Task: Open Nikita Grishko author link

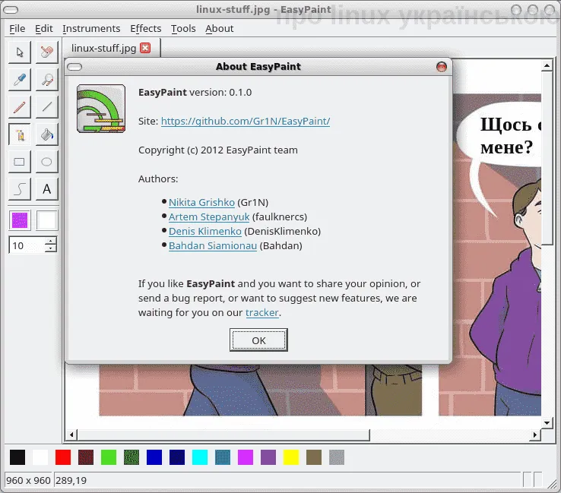Action: coord(201,202)
